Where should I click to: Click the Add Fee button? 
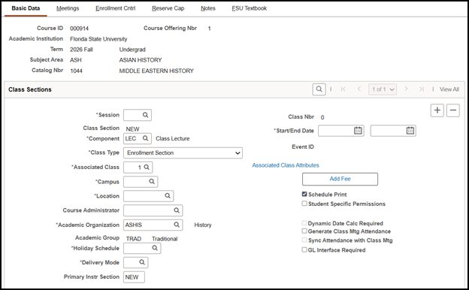340,179
